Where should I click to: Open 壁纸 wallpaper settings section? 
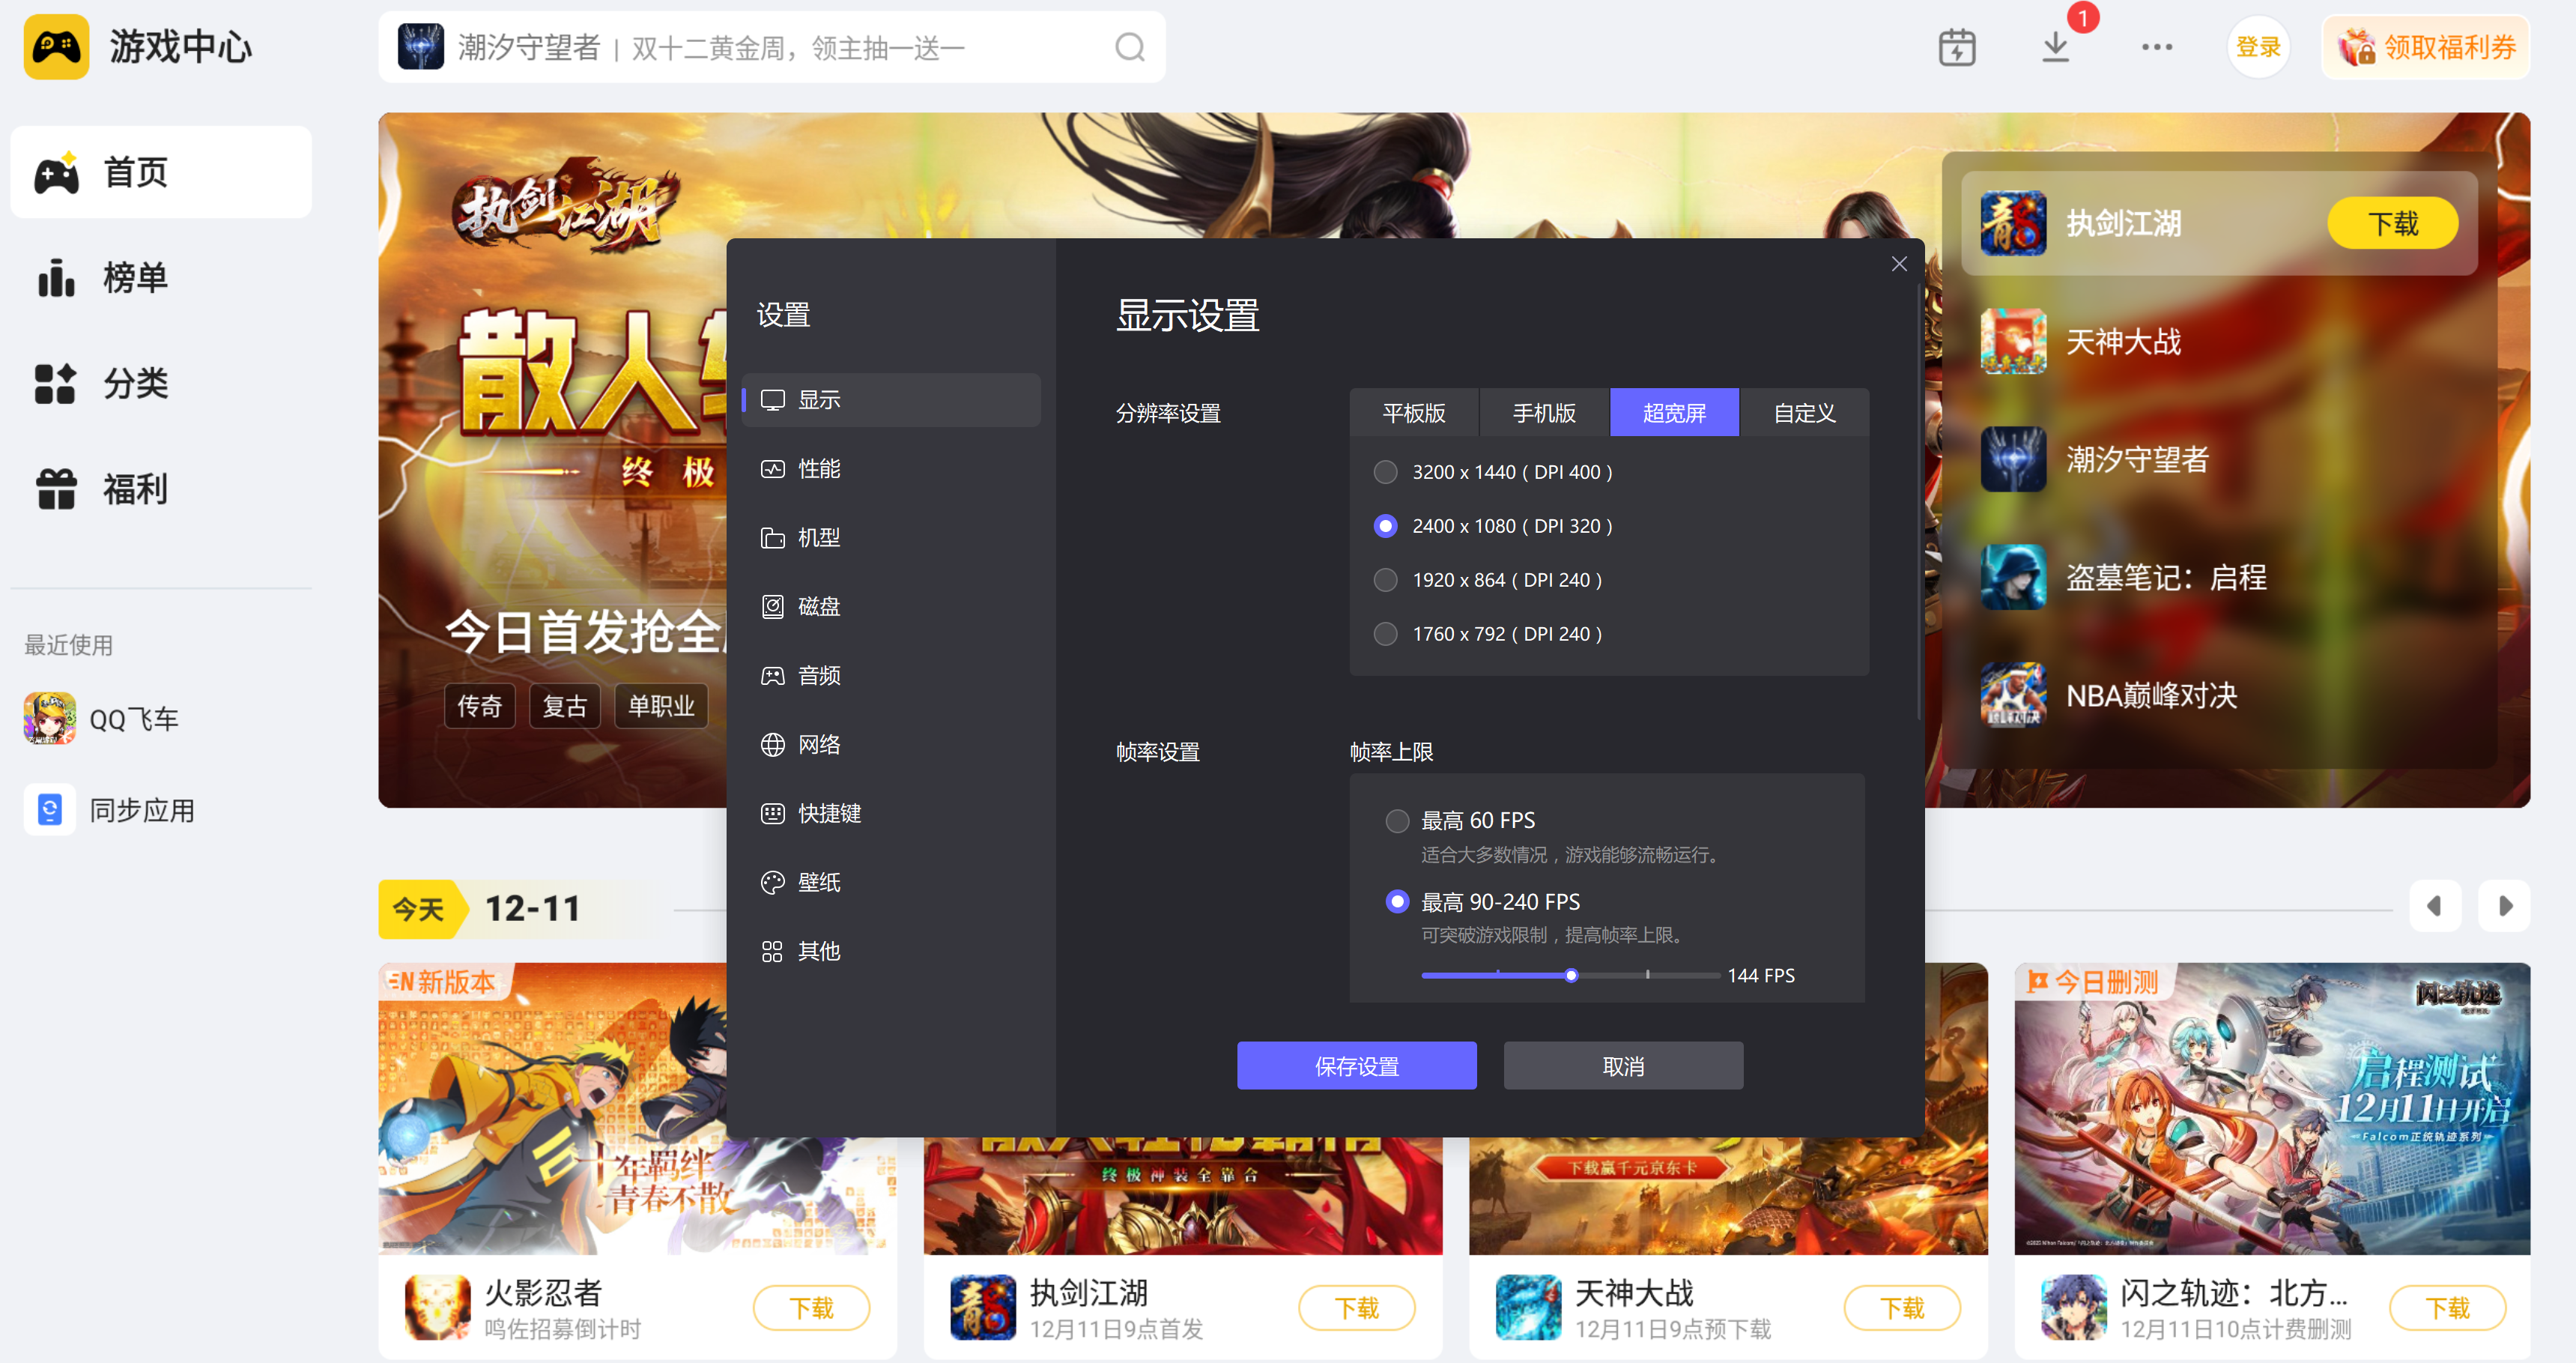[818, 882]
